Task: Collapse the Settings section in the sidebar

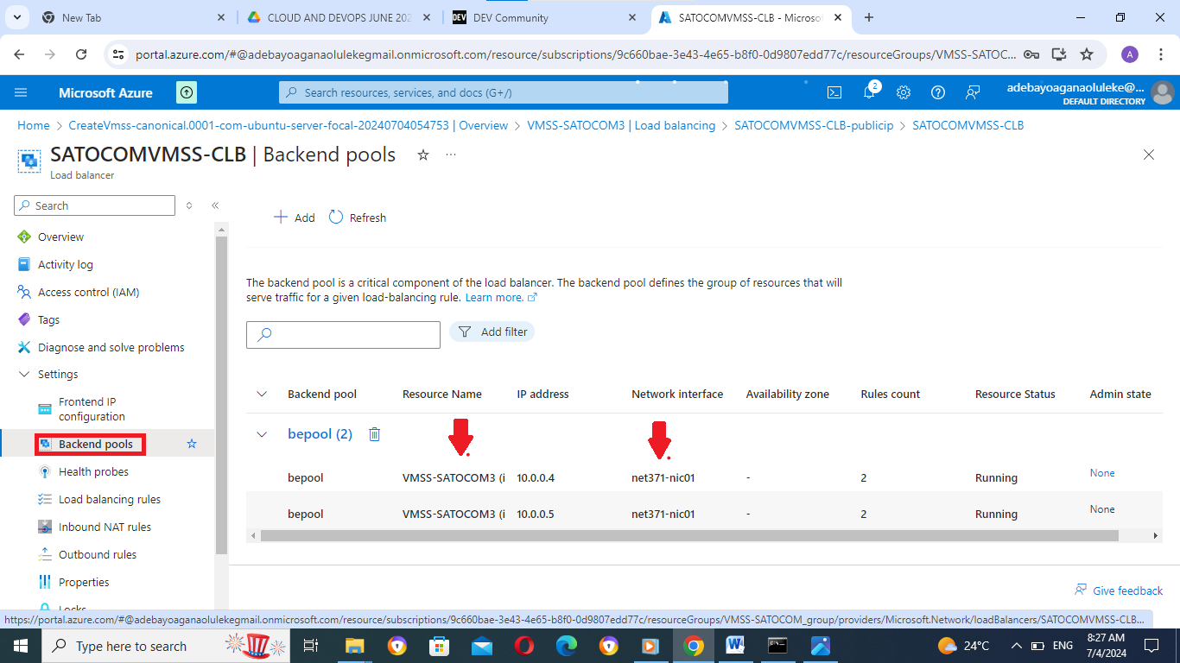Action: [x=23, y=375]
